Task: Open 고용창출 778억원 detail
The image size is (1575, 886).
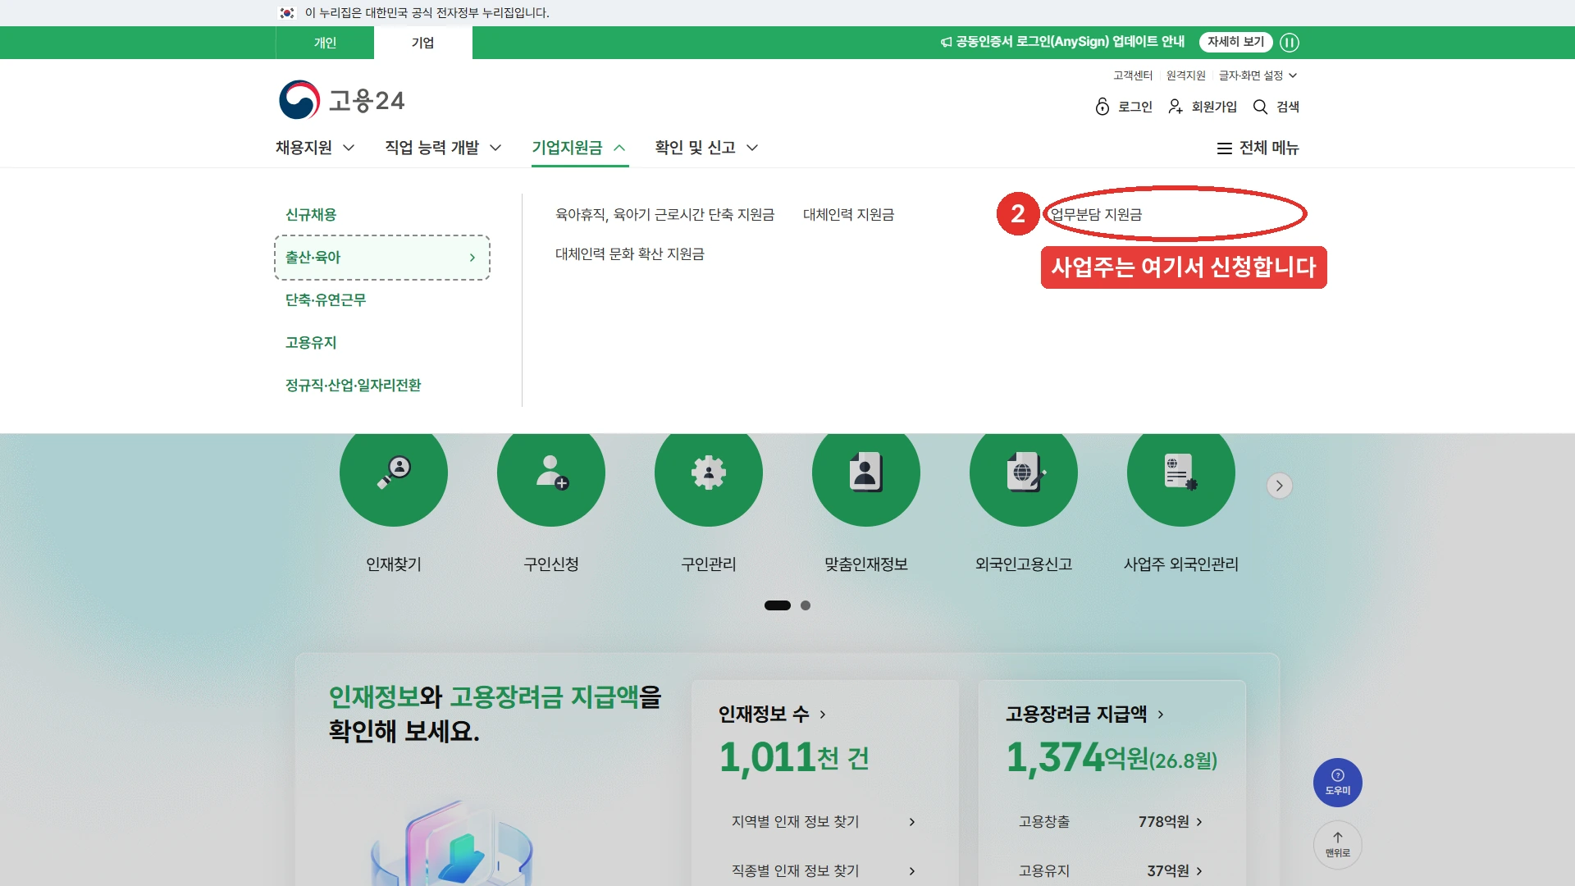Action: tap(1111, 822)
